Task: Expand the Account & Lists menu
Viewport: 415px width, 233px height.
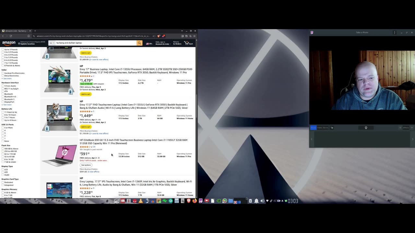Action: click(x=162, y=43)
